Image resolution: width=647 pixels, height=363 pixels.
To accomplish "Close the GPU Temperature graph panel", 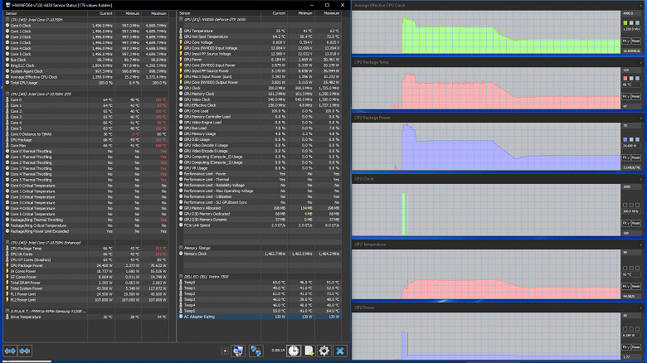I will pyautogui.click(x=640, y=244).
